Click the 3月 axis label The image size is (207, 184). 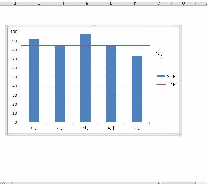pos(85,128)
